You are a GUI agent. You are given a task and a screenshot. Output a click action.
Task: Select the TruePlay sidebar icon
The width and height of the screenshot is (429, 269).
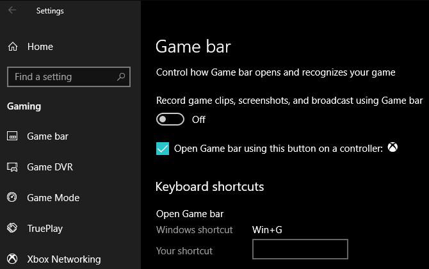coord(12,228)
